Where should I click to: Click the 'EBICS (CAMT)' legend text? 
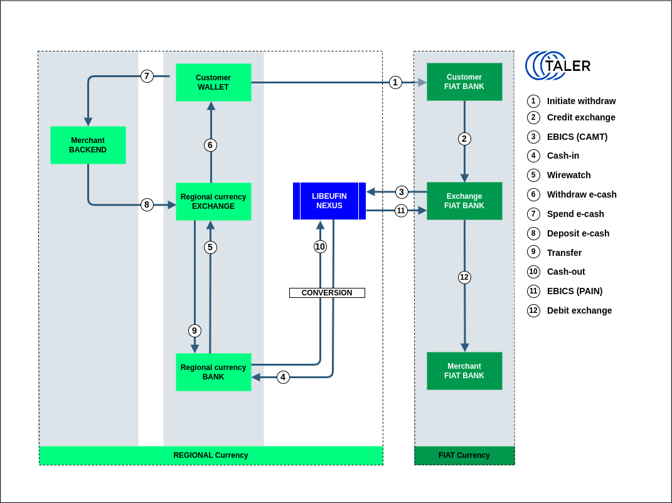click(577, 137)
